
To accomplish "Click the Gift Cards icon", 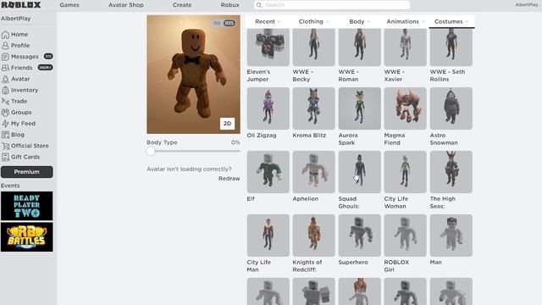I will [x=5, y=157].
